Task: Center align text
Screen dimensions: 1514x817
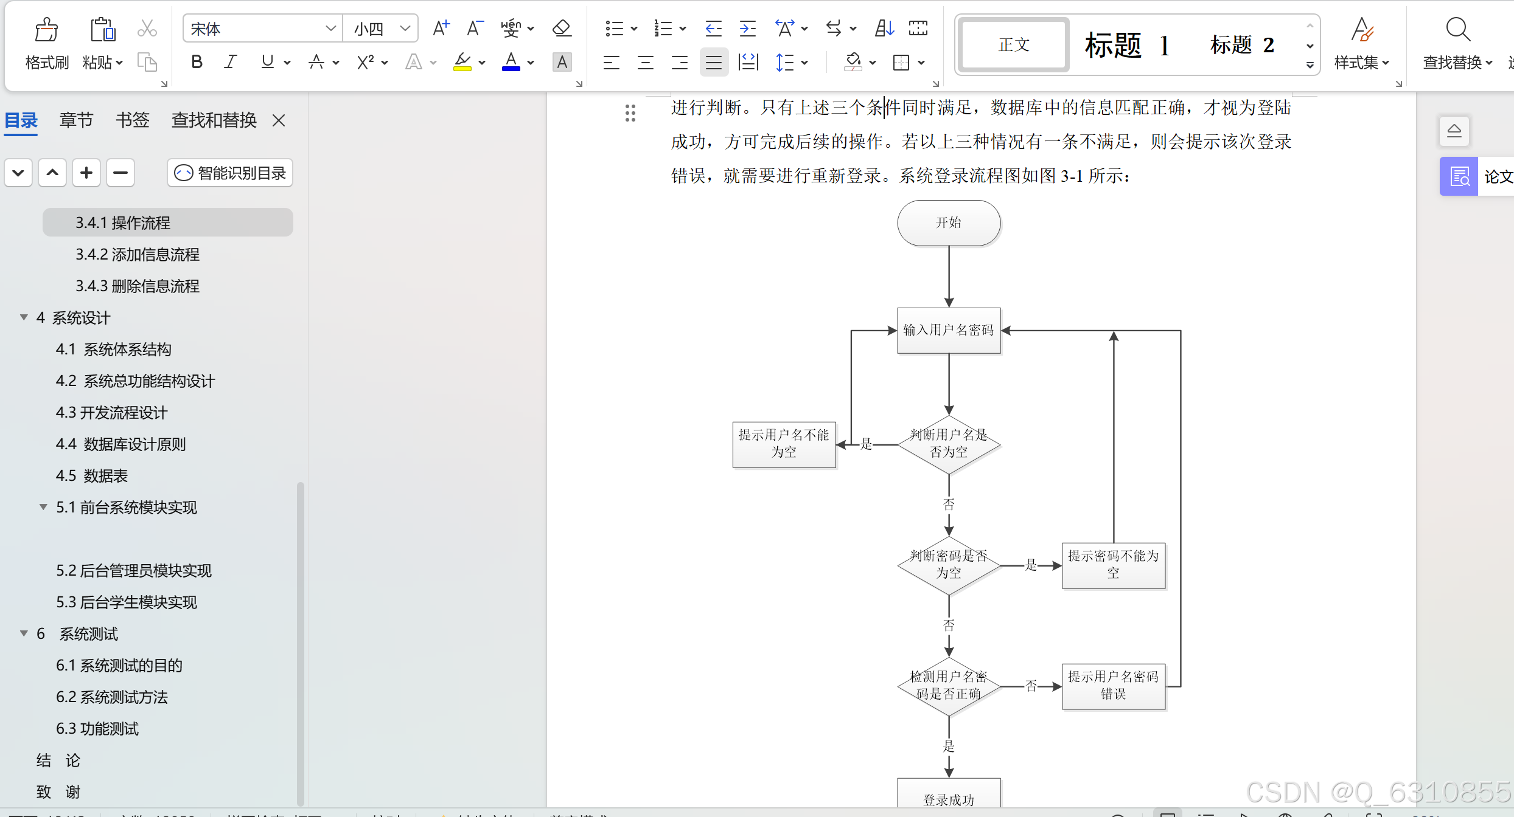Action: coord(645,61)
